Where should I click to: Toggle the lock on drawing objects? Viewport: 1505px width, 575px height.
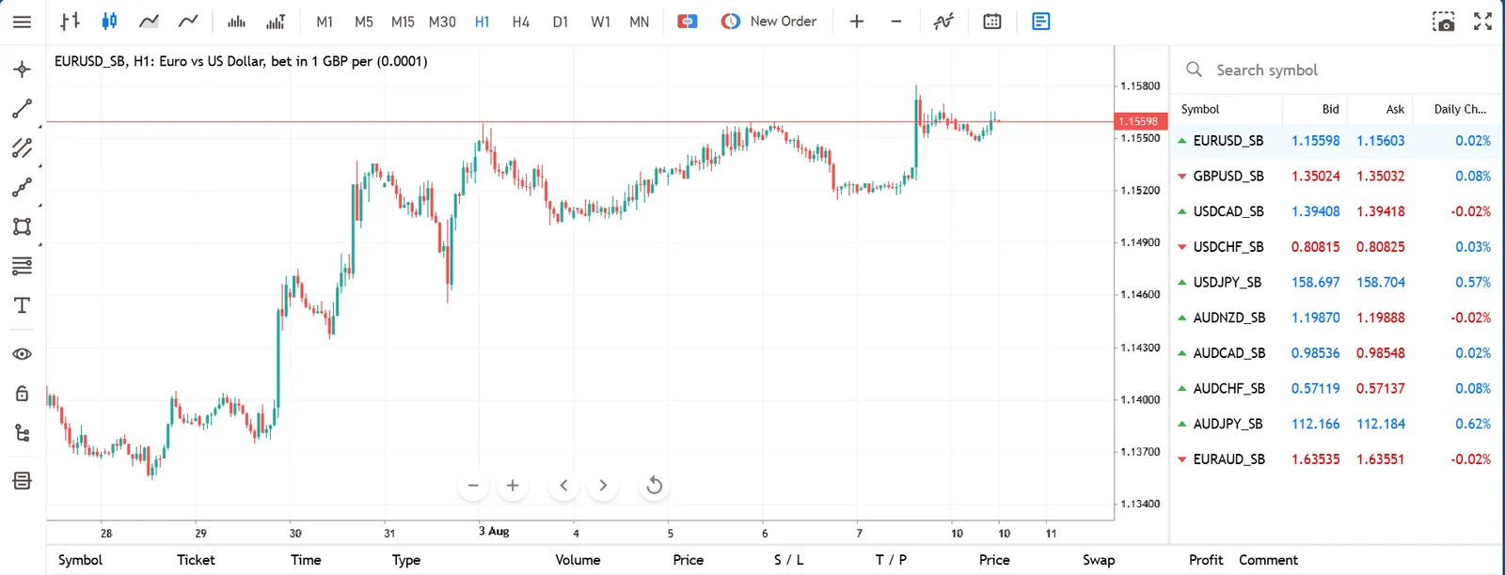tap(23, 394)
